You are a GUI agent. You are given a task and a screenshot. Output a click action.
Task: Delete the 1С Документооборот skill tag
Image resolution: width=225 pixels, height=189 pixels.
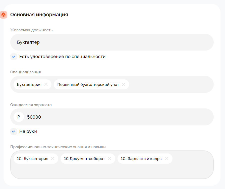coord(109,158)
